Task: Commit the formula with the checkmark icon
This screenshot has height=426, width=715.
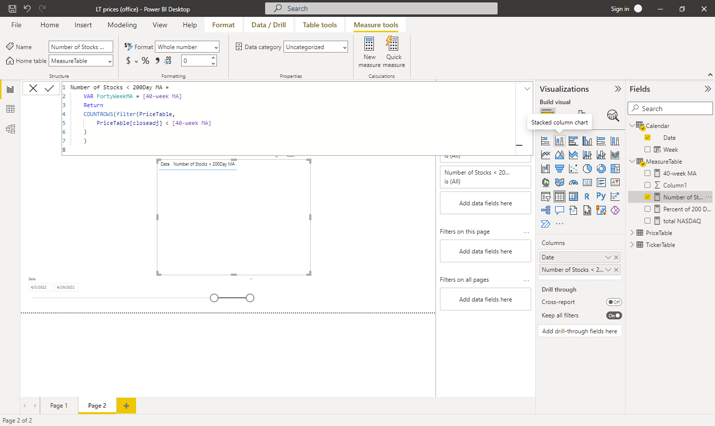Action: (49, 88)
